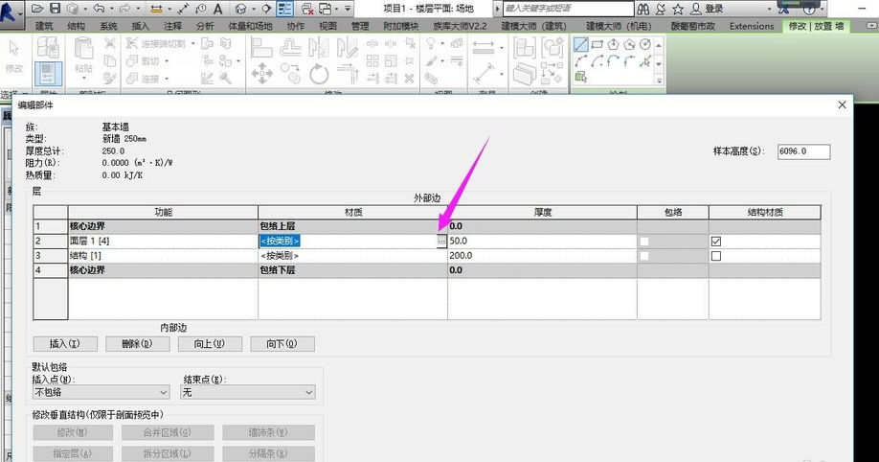Click the 200.0 thickness cell
The width and height of the screenshot is (879, 462).
(542, 255)
